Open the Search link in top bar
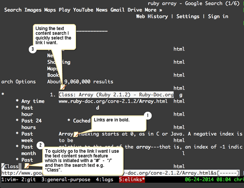The height and width of the screenshot is (188, 244). click(x=13, y=10)
